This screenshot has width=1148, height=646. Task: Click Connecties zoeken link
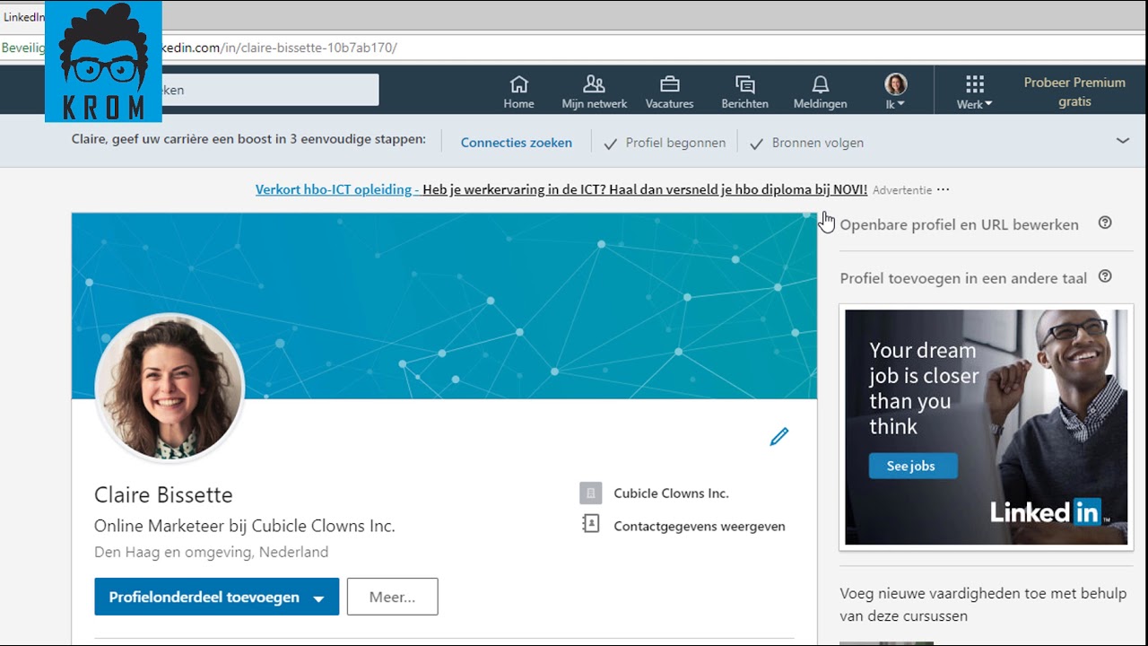tap(516, 143)
